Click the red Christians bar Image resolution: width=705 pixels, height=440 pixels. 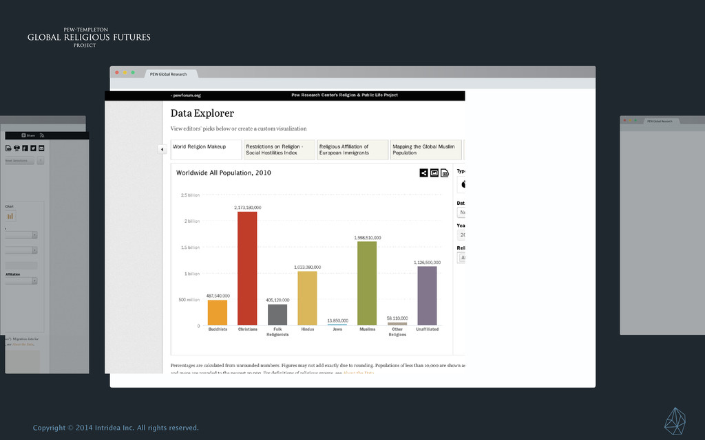tap(247, 269)
